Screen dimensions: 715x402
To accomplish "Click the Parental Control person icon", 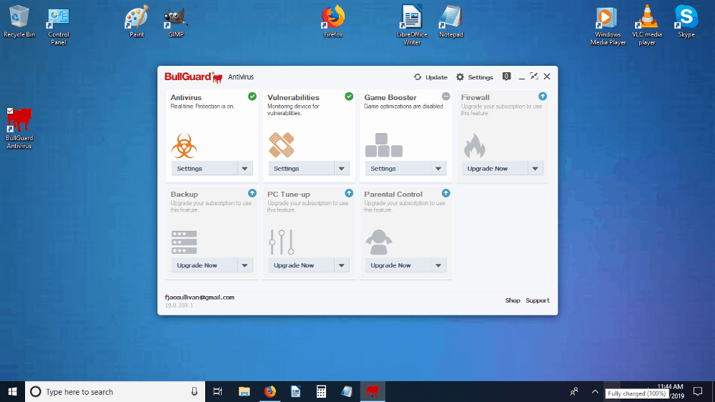I will click(x=378, y=242).
